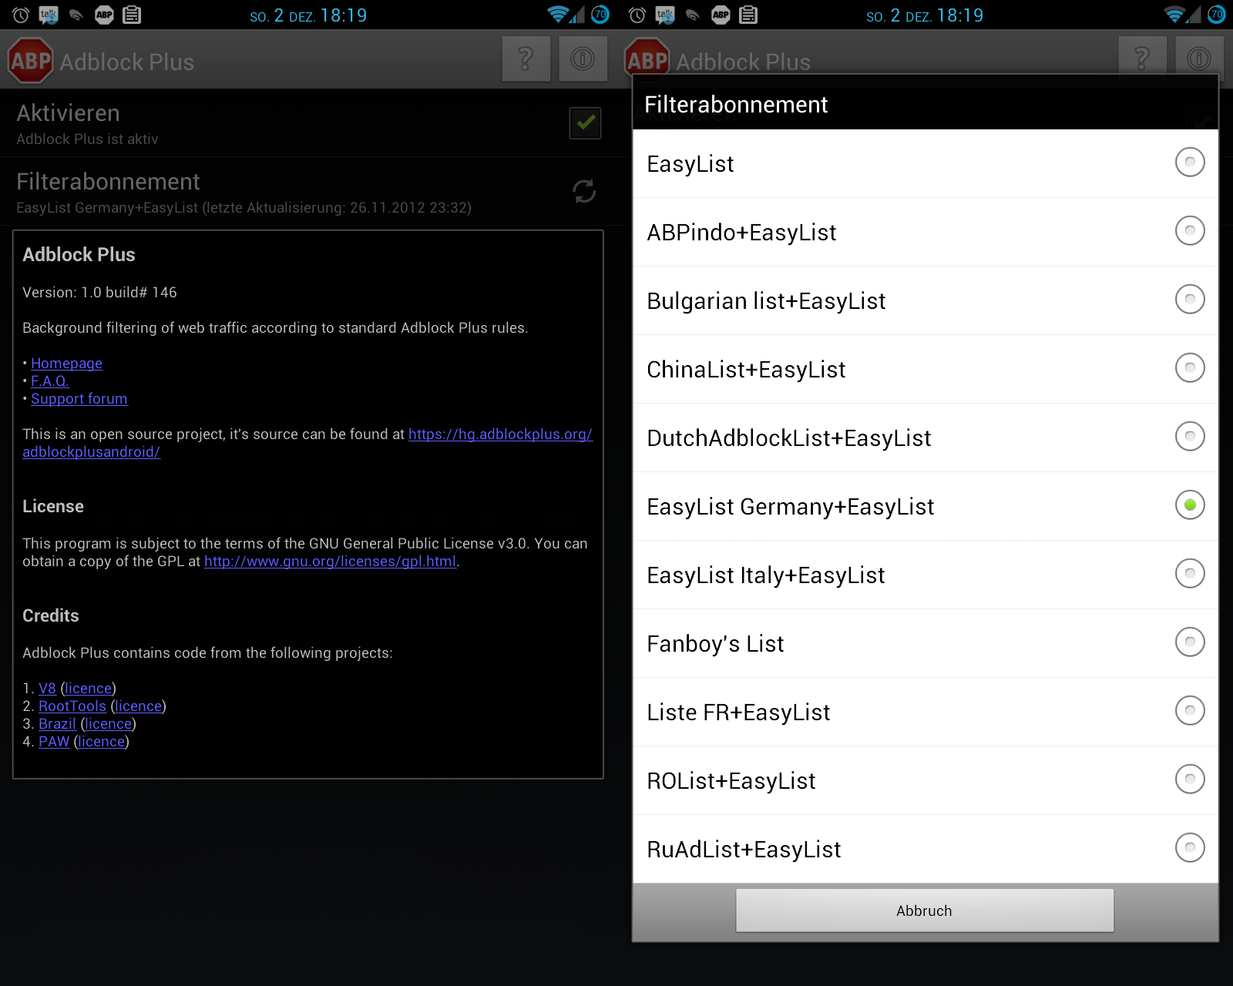1233x986 pixels.
Task: Tap battery indicator in left status bar
Action: (x=600, y=15)
